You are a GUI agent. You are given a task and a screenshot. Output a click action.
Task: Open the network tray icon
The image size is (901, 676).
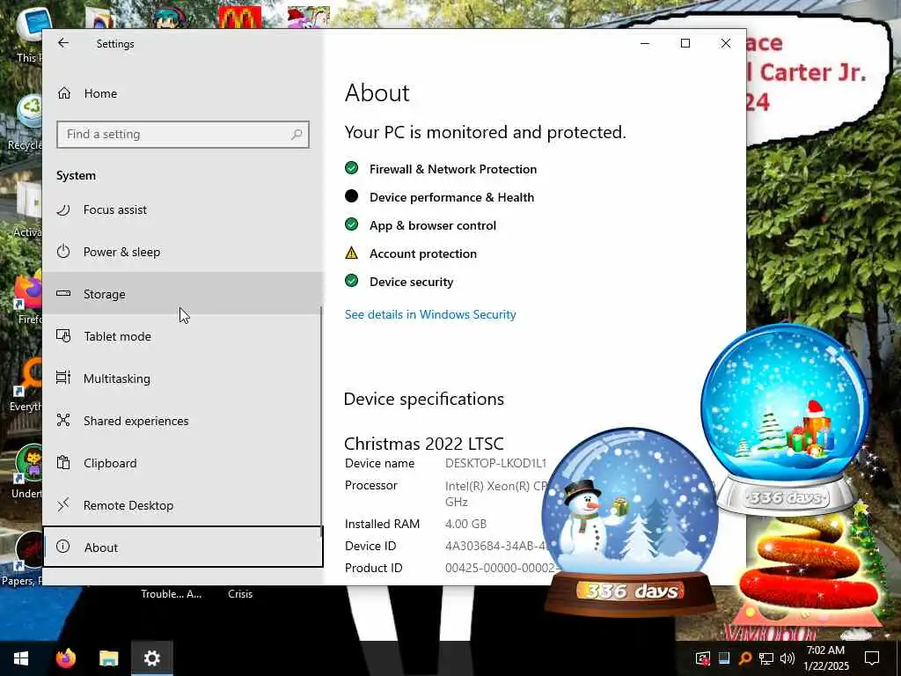tap(766, 658)
